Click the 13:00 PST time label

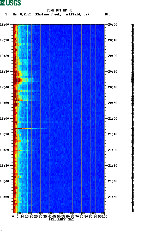(x=5, y=118)
